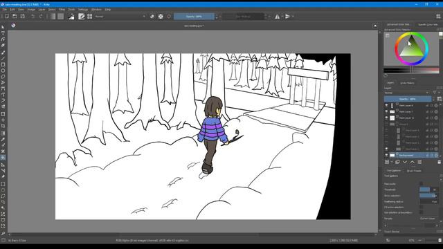
Task: Open the File menu
Action: click(x=5, y=9)
